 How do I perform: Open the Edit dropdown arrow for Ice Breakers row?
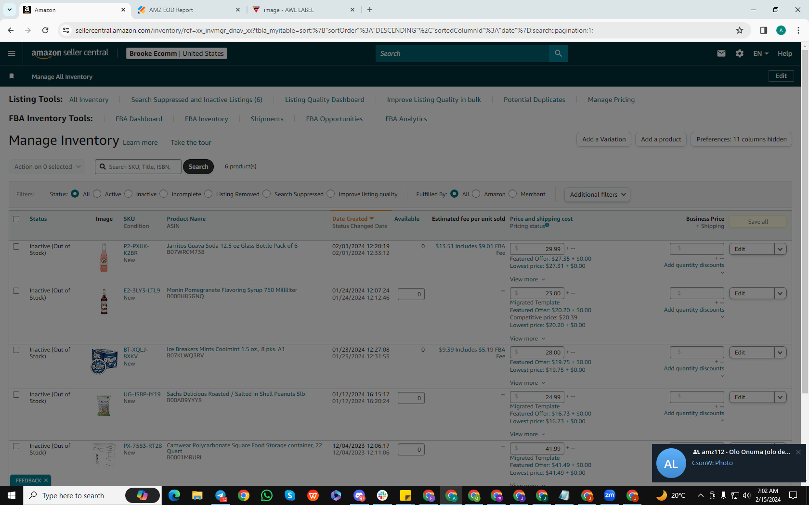(x=780, y=353)
